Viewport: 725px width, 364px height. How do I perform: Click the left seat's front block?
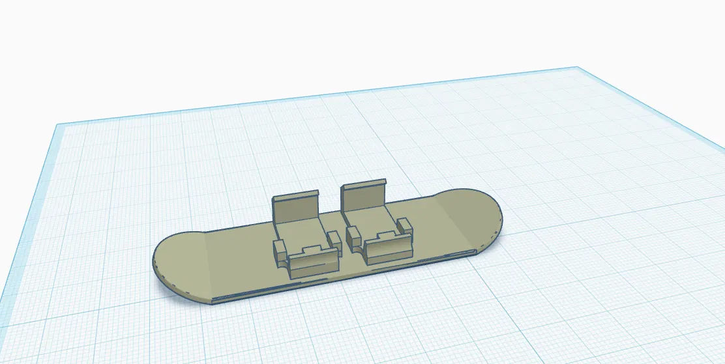314,263
